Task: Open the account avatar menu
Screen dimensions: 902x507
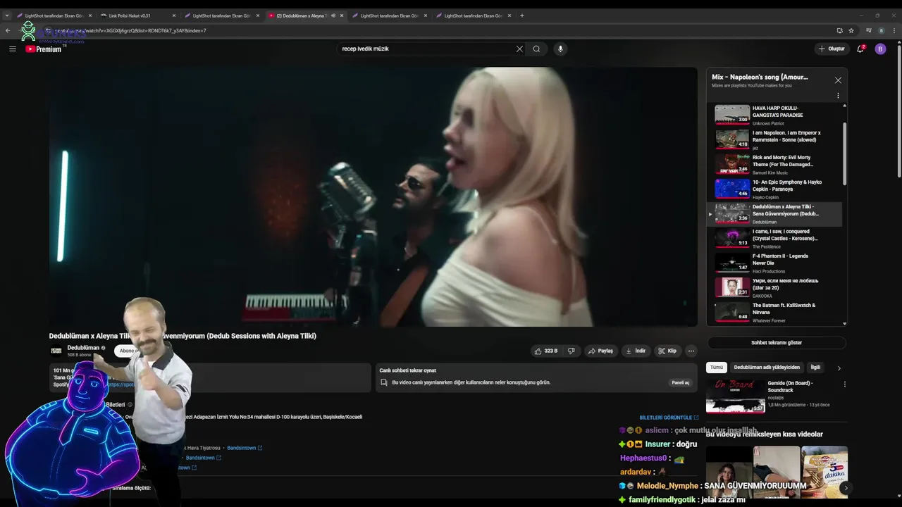Action: (x=880, y=49)
